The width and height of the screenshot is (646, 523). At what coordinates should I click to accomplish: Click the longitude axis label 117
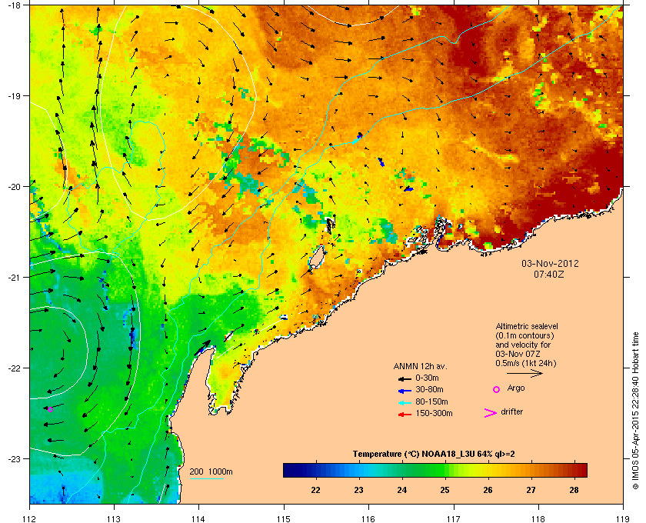pos(454,518)
